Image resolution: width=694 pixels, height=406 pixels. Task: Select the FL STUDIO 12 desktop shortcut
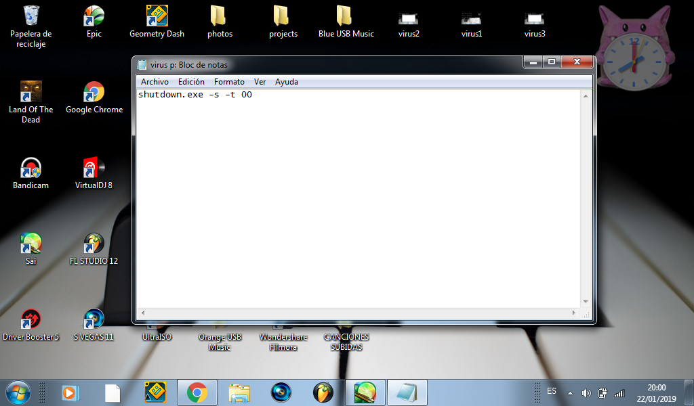coord(94,249)
